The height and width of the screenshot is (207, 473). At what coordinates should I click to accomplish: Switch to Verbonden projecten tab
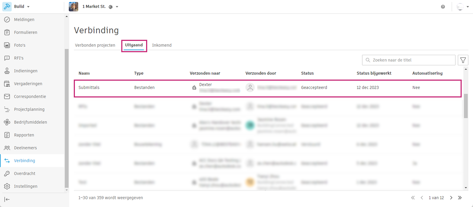(x=95, y=45)
